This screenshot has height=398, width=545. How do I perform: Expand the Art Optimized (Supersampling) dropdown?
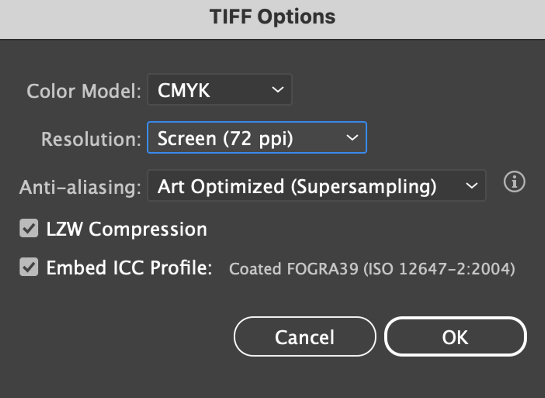coord(317,185)
